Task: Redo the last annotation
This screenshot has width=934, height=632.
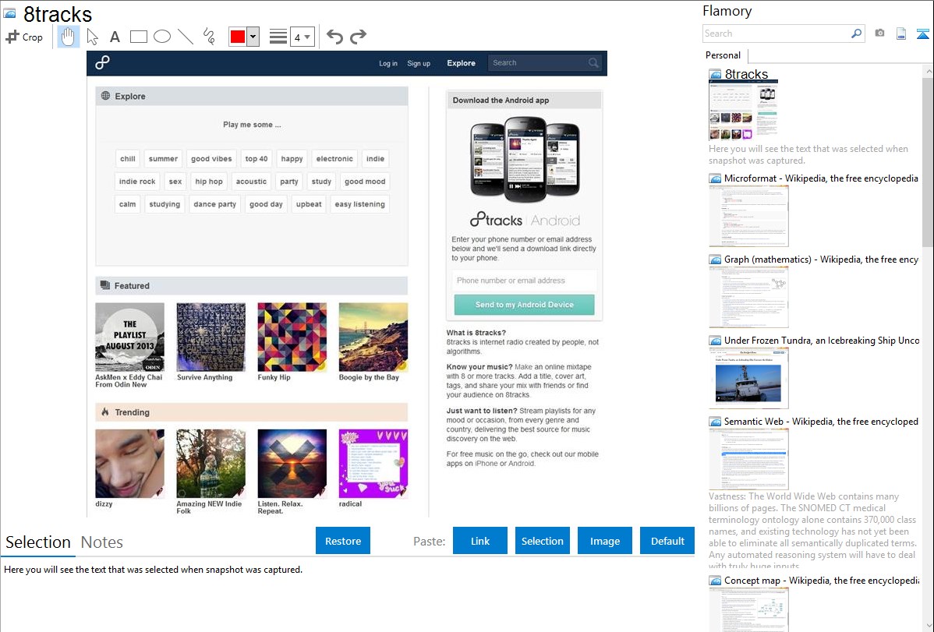Action: pyautogui.click(x=358, y=37)
